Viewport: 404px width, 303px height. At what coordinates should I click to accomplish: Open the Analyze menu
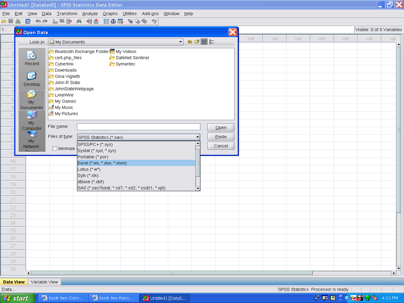(90, 13)
